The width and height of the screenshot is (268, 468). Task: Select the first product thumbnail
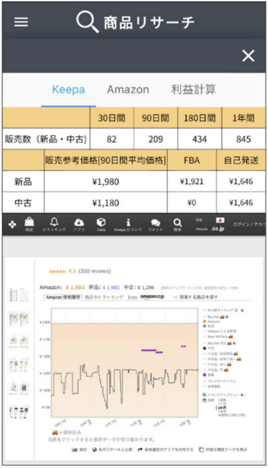pos(19,295)
